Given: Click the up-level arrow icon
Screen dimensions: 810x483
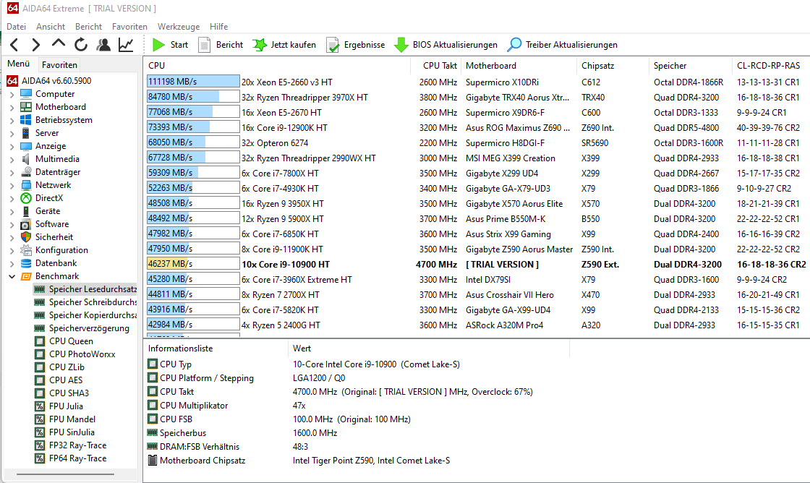Looking at the screenshot, I should pos(59,44).
